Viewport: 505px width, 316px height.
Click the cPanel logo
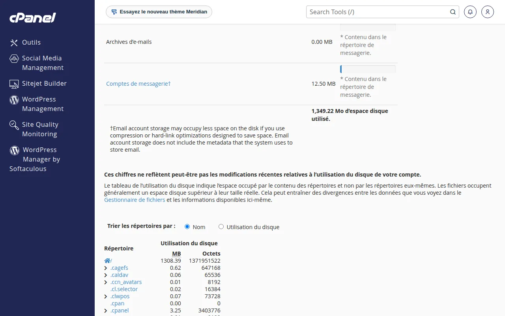point(33,17)
